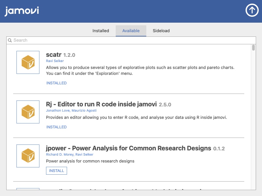Open the Sideload tab
Image resolution: width=262 pixels, height=196 pixels.
pyautogui.click(x=161, y=31)
